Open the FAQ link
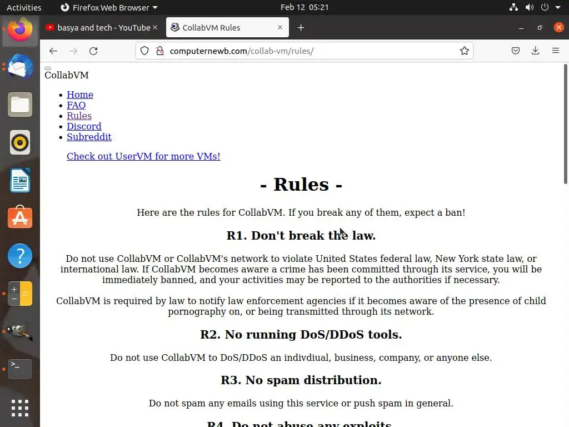The width and height of the screenshot is (569, 427). (76, 105)
